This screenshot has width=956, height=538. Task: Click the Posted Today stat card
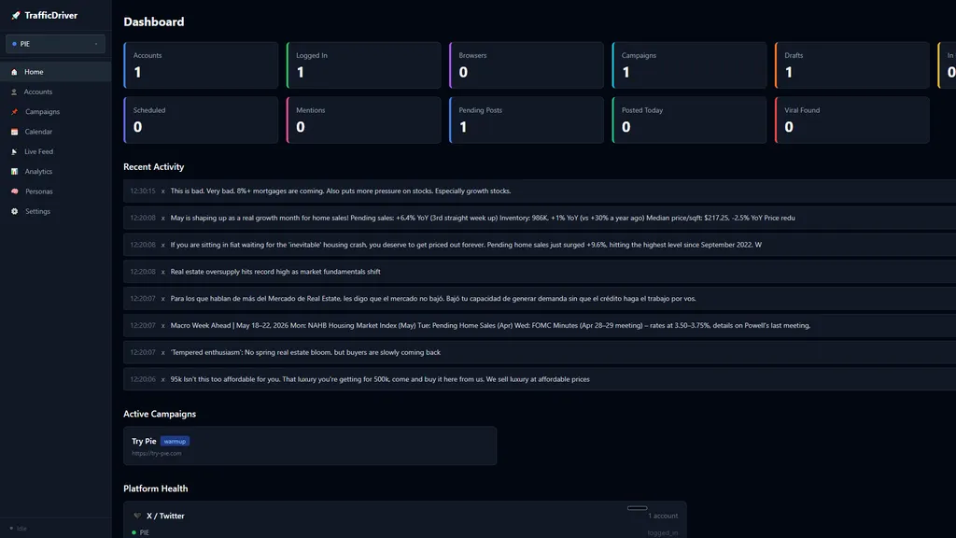(x=689, y=120)
